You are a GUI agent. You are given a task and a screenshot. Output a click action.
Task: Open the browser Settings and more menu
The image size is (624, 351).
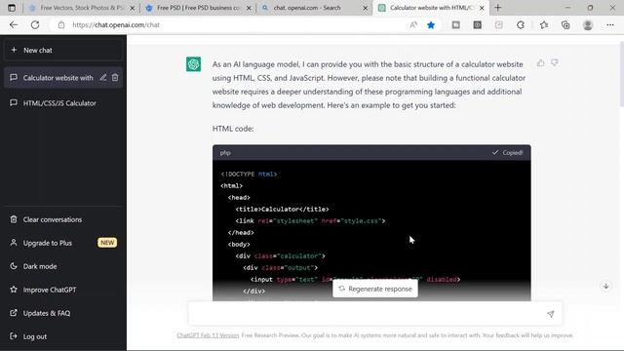point(610,25)
